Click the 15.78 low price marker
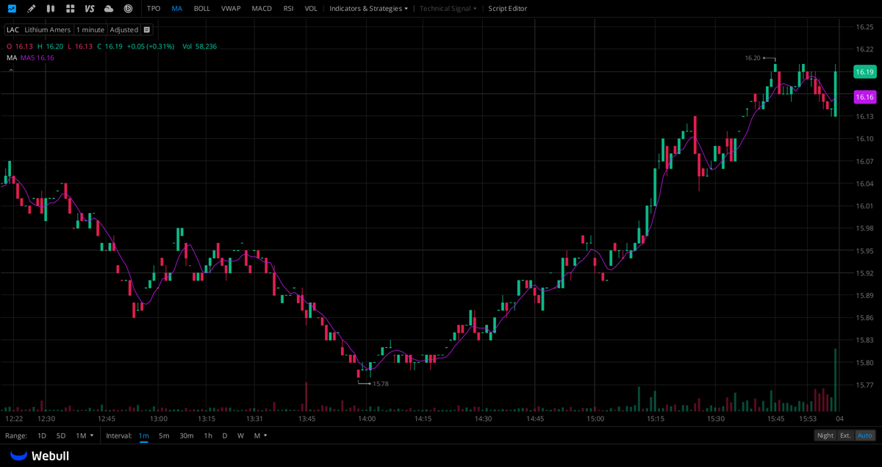The image size is (882, 467). 380,383
